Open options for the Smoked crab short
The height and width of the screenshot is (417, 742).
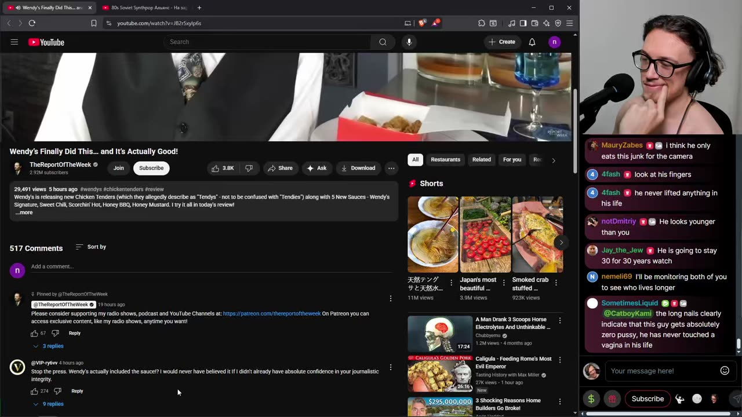coord(555,283)
